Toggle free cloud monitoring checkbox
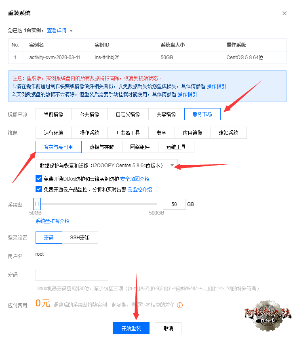This screenshot has width=295, height=342. tap(39, 189)
